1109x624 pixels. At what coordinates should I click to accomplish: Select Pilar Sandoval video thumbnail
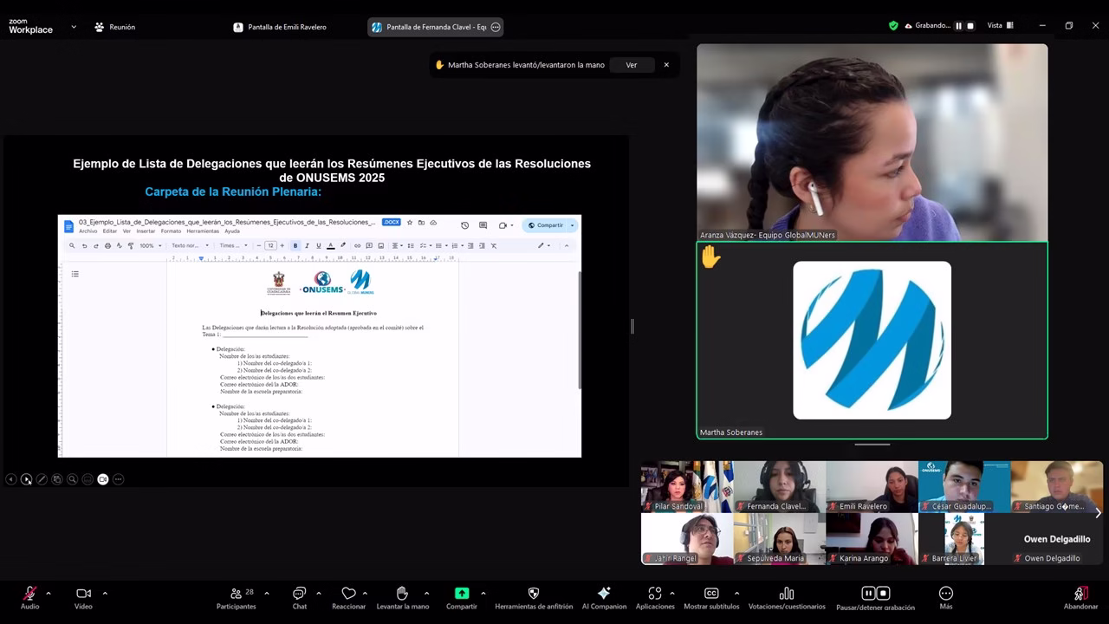(686, 487)
